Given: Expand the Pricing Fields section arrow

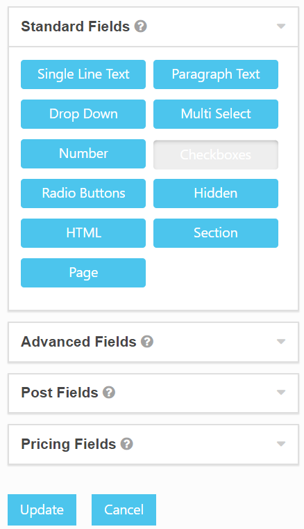Looking at the screenshot, I should pyautogui.click(x=281, y=443).
